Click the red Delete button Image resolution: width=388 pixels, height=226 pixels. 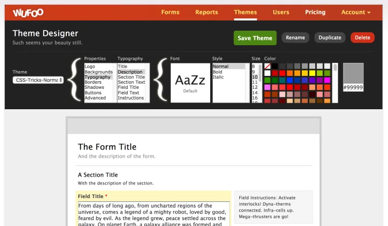[x=362, y=38]
